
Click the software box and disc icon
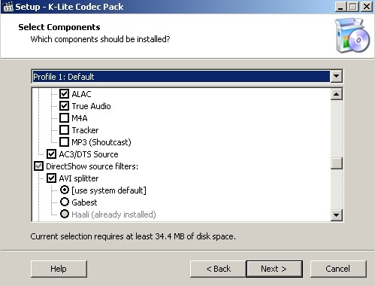(x=352, y=35)
